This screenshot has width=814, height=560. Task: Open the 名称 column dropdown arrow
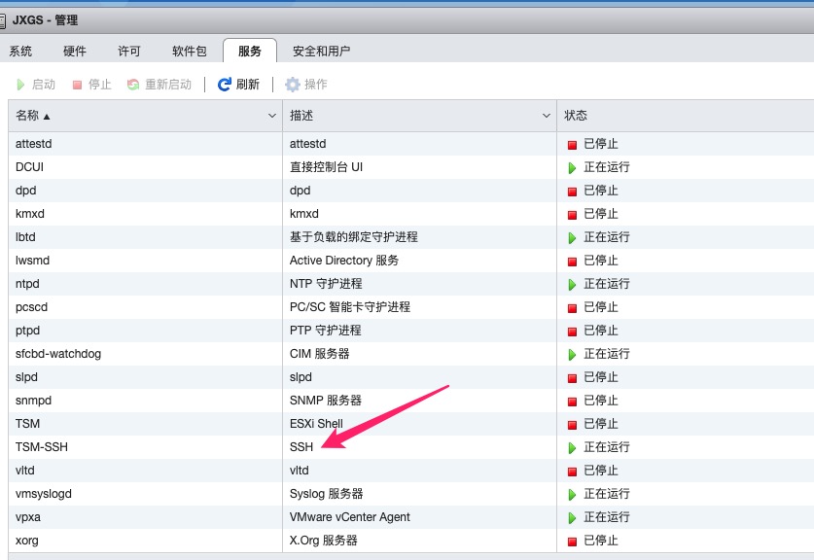[x=272, y=116]
